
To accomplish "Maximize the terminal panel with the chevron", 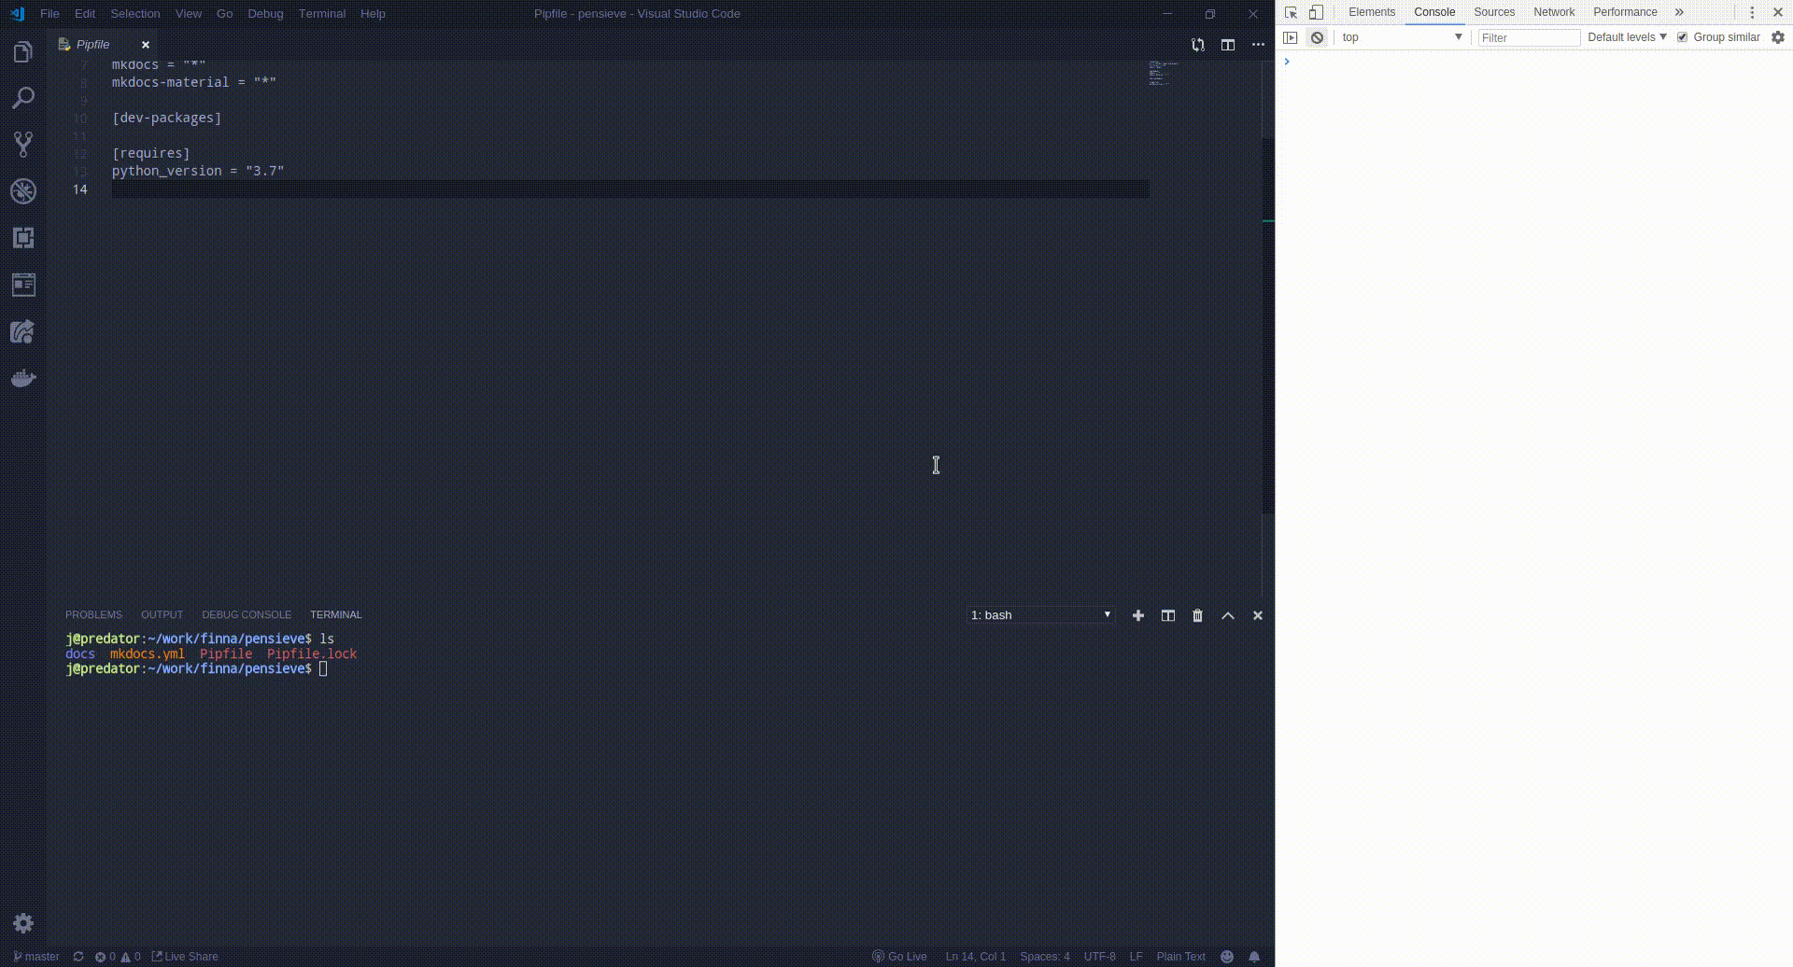I will pos(1228,615).
